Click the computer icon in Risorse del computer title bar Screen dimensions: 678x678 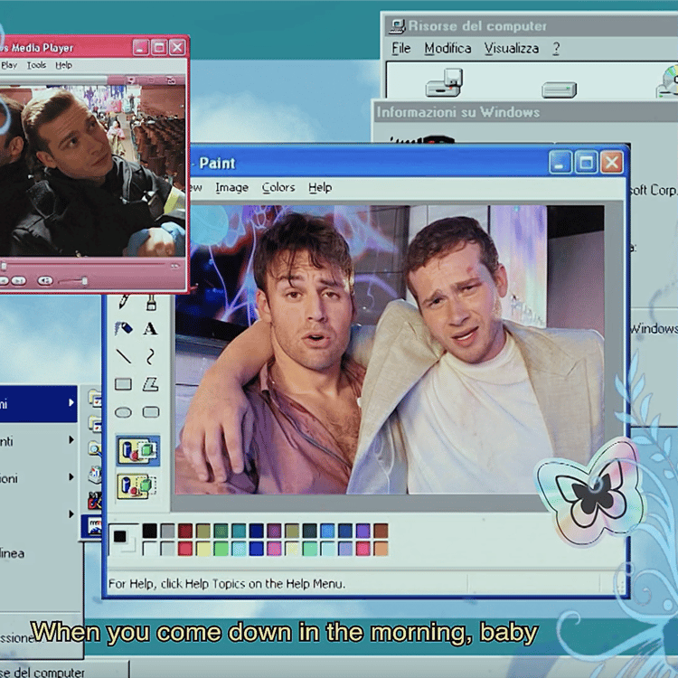click(397, 26)
